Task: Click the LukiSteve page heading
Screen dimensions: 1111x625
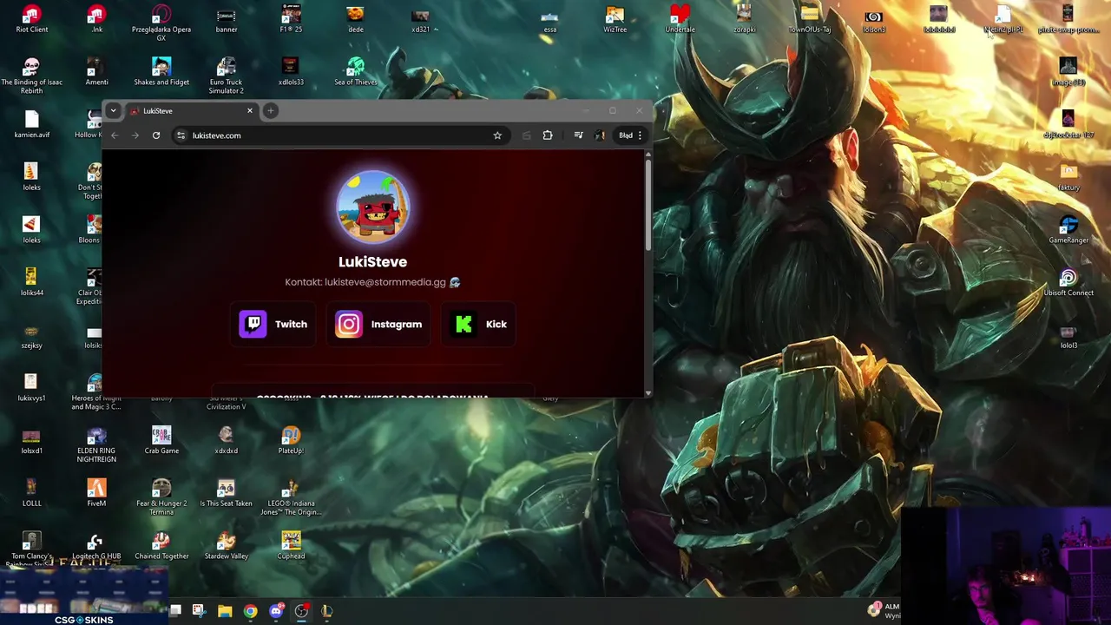Action: (372, 261)
